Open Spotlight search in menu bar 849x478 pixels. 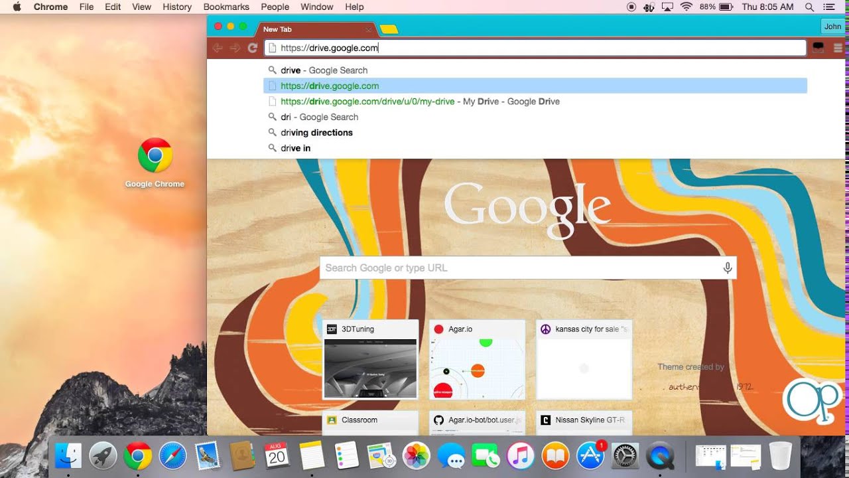809,7
